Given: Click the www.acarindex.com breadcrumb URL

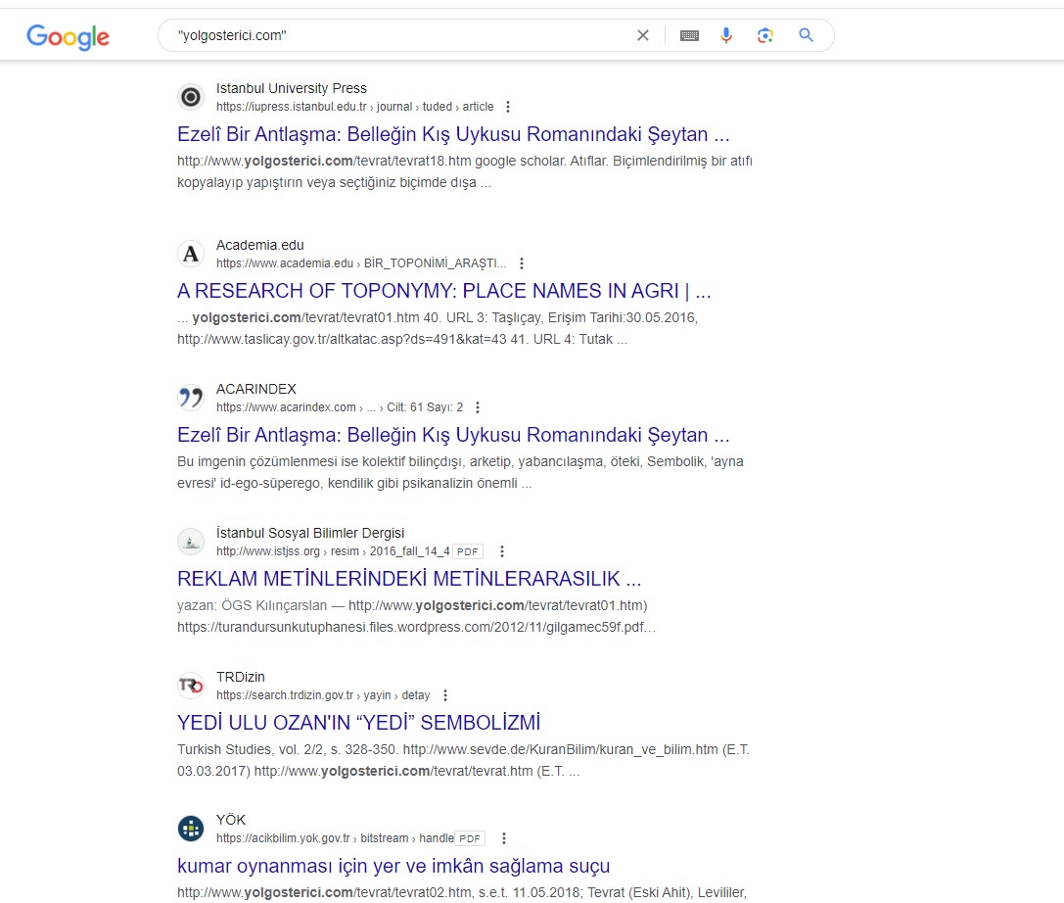Looking at the screenshot, I should click(340, 407).
